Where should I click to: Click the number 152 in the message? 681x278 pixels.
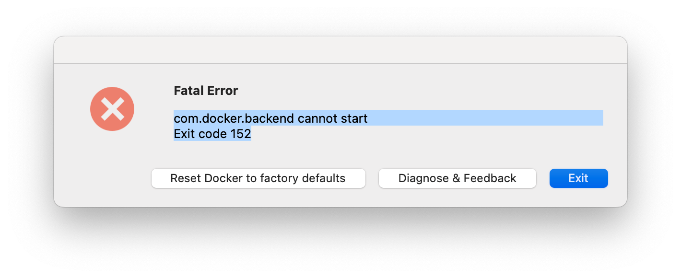coord(241,134)
